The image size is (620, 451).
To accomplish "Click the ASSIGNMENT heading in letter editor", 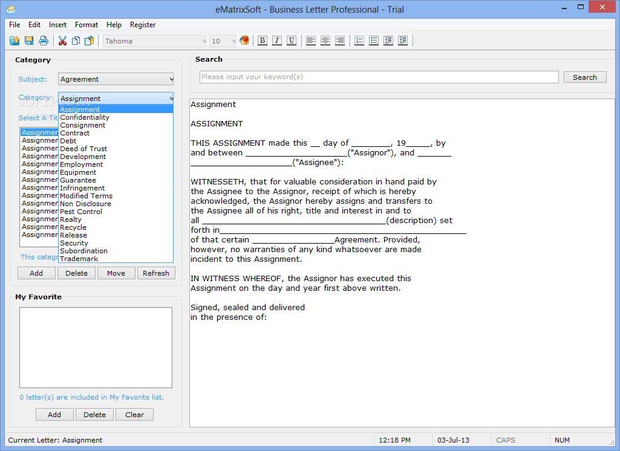I will click(217, 124).
